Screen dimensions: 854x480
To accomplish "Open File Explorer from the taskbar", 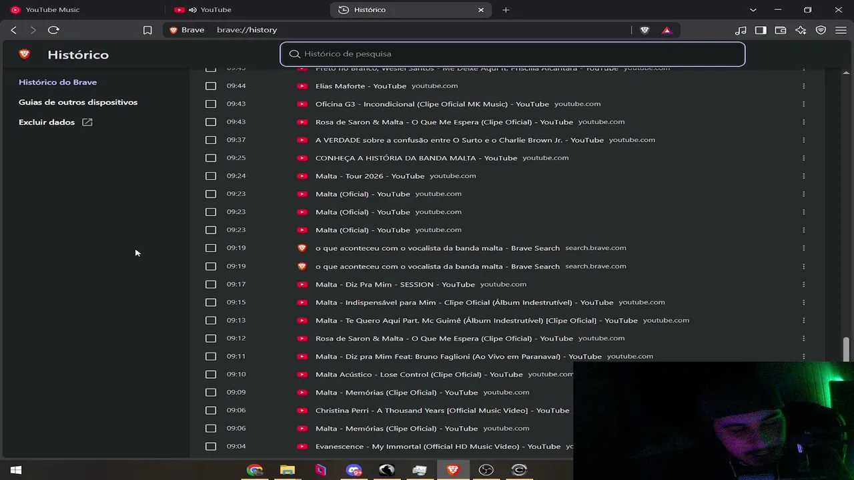I will point(288,470).
